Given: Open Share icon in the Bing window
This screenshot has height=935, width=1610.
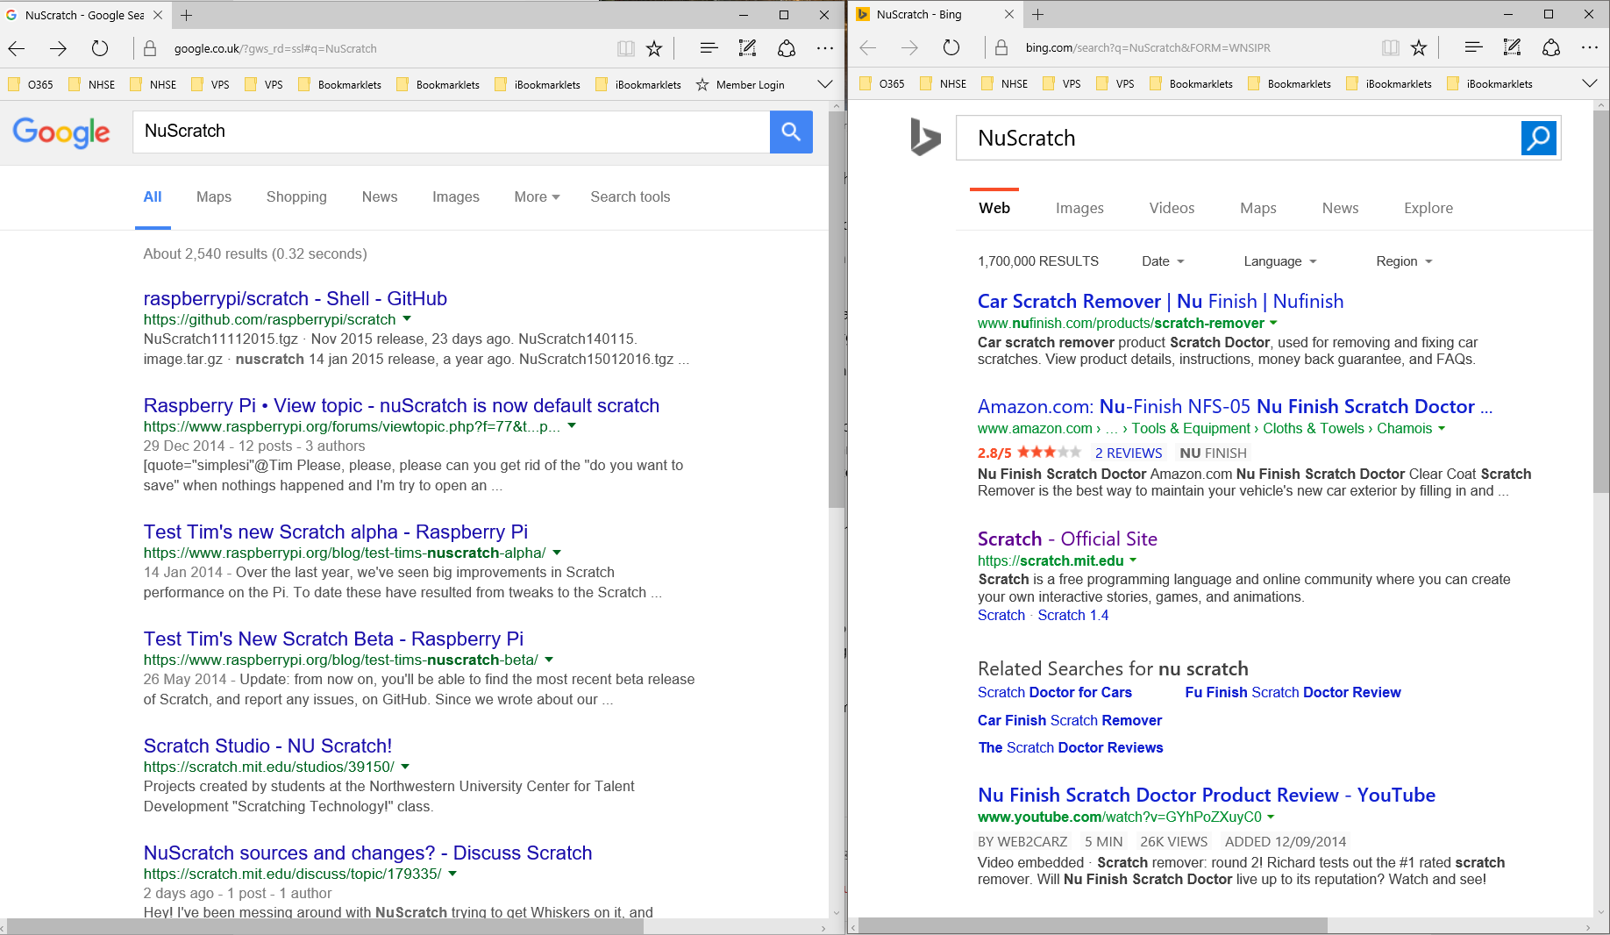Looking at the screenshot, I should [x=1550, y=48].
